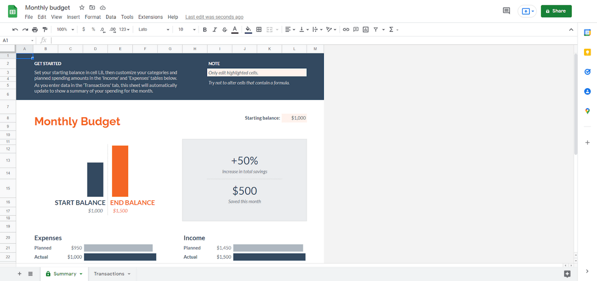Open the Format menu
This screenshot has height=281, width=597.
pos(93,17)
